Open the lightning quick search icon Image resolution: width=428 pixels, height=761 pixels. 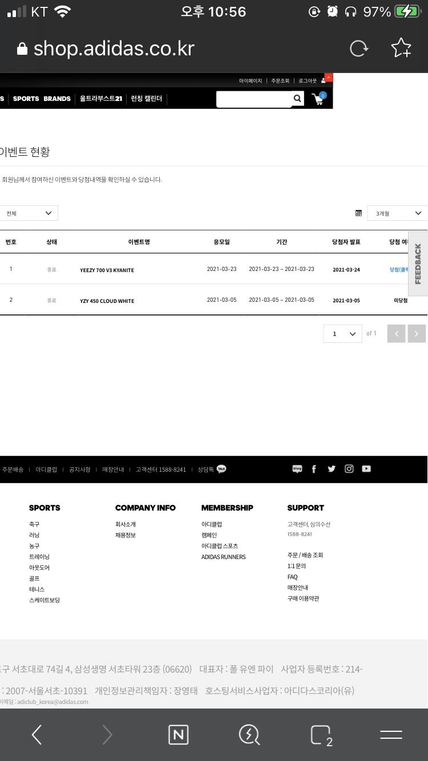[249, 735]
